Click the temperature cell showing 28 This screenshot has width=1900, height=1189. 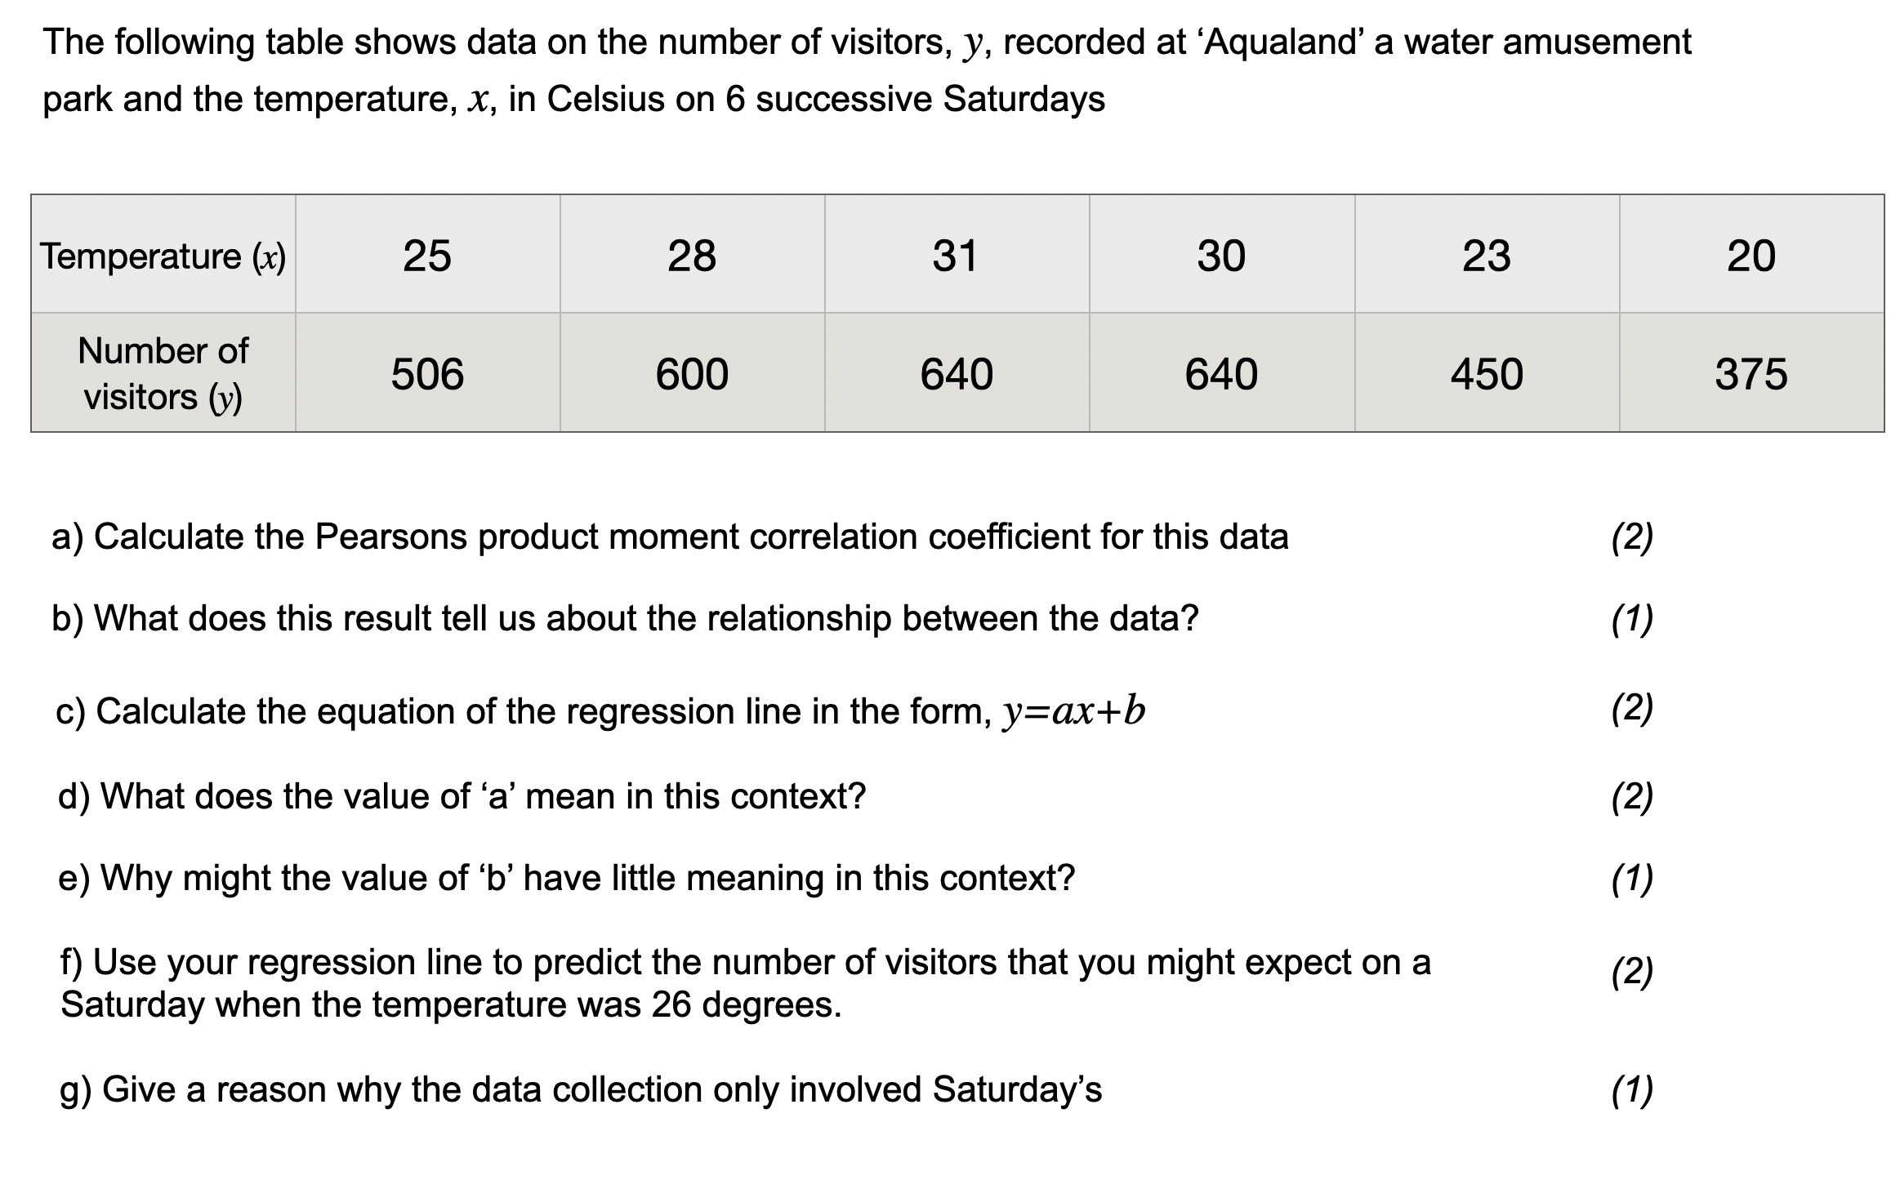692,256
